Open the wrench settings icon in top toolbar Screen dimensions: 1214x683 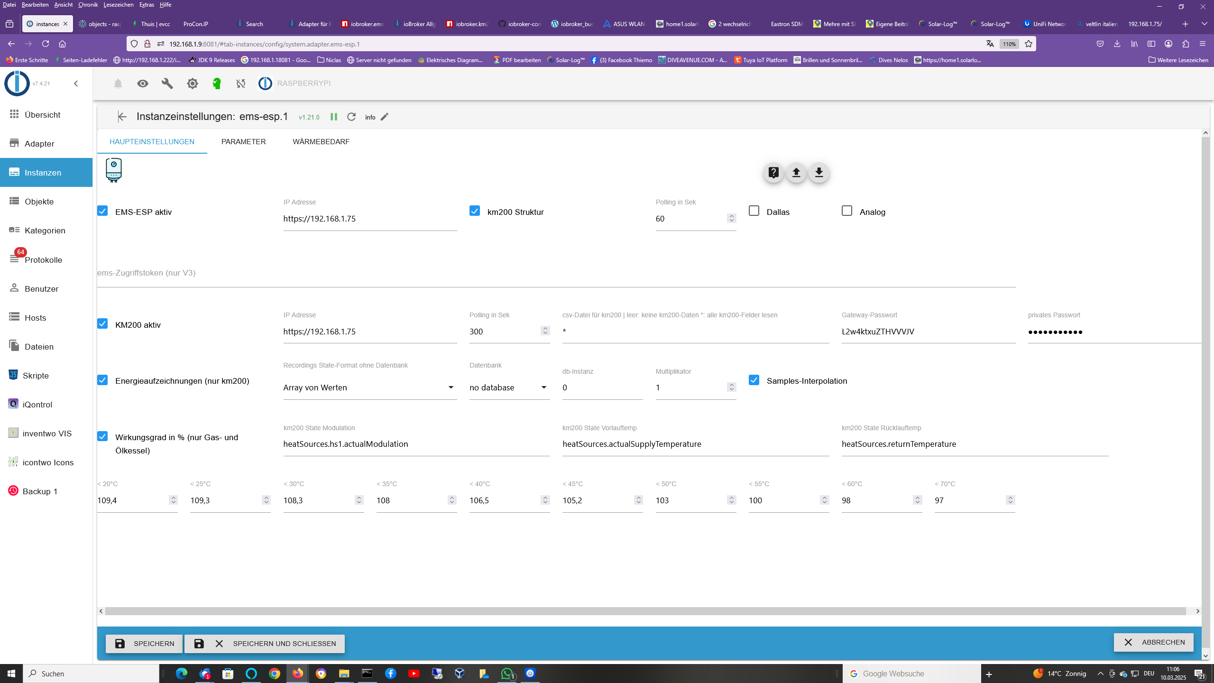167,83
